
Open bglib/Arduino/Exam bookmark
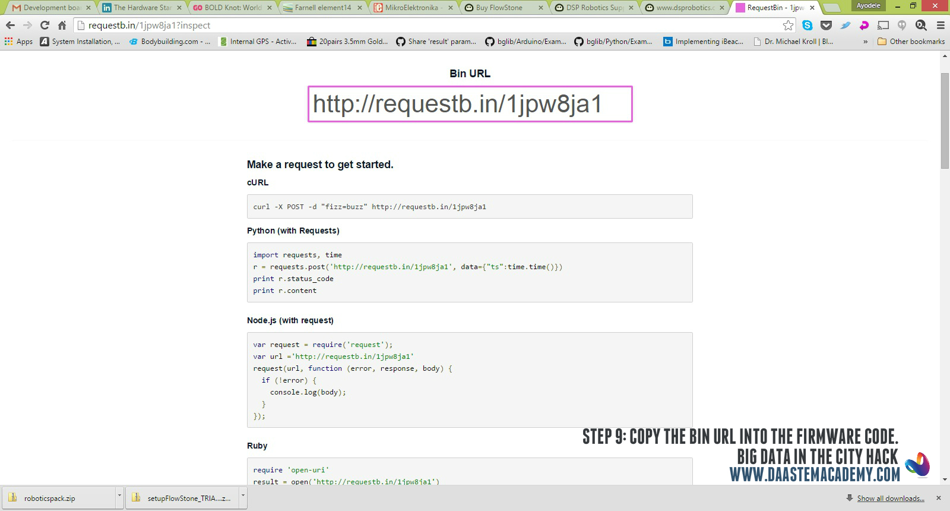(x=525, y=42)
